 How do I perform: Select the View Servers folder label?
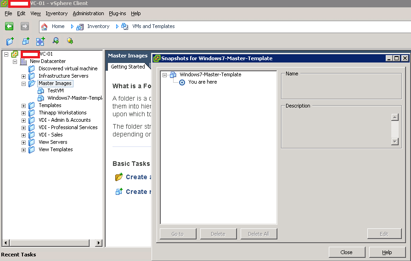(x=53, y=142)
